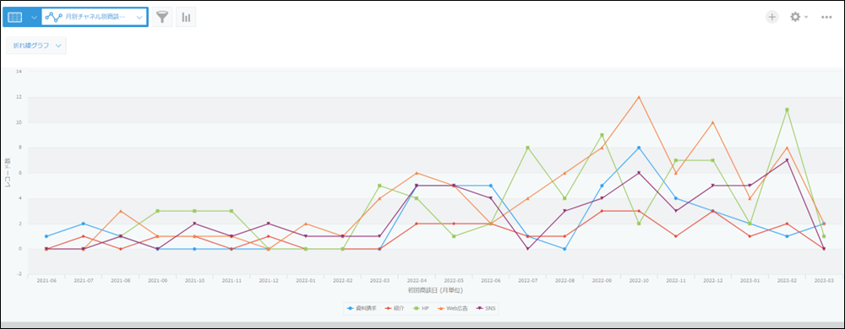The width and height of the screenshot is (845, 329).
Task: Expand the 折れ線グラフ chart type dropdown
Action: [36, 46]
